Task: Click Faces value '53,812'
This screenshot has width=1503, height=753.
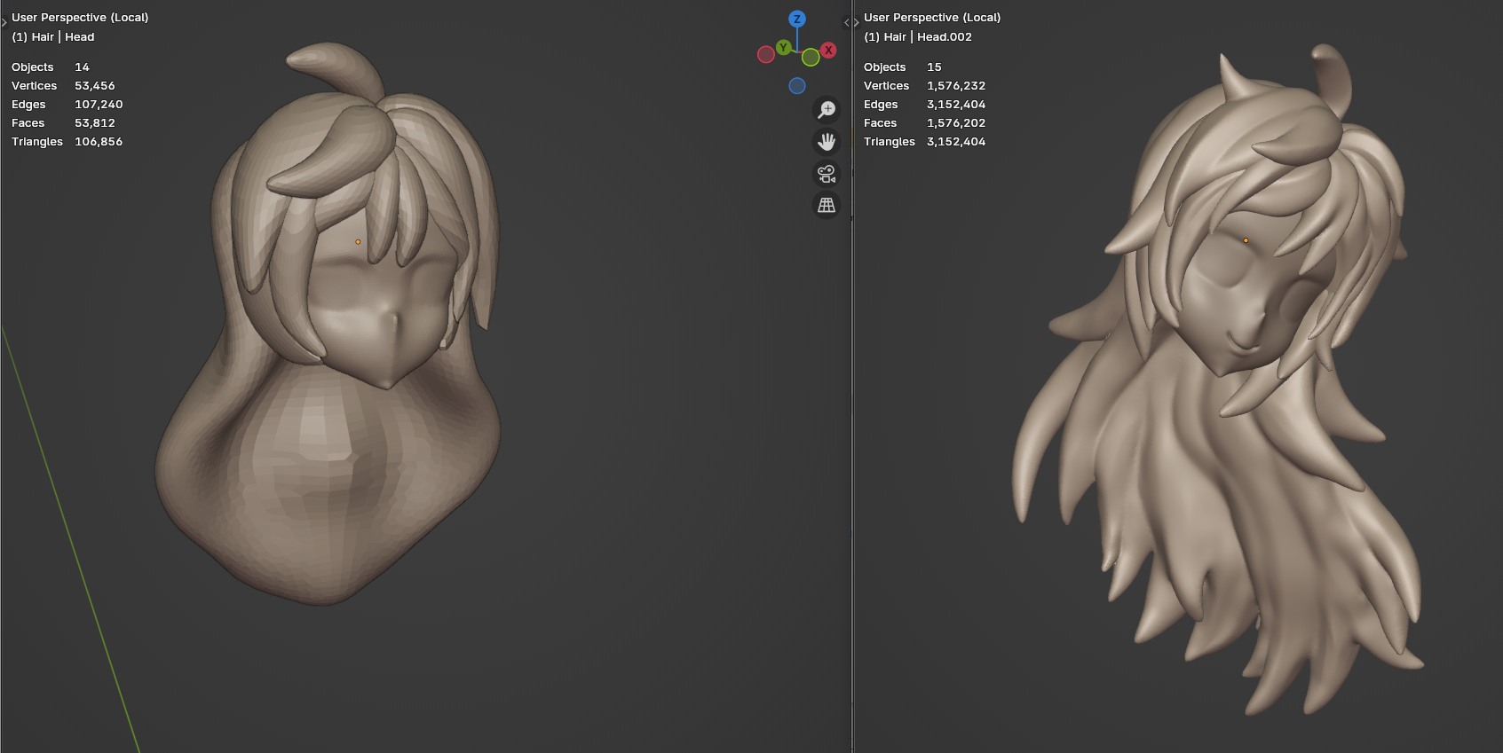Action: pos(95,122)
